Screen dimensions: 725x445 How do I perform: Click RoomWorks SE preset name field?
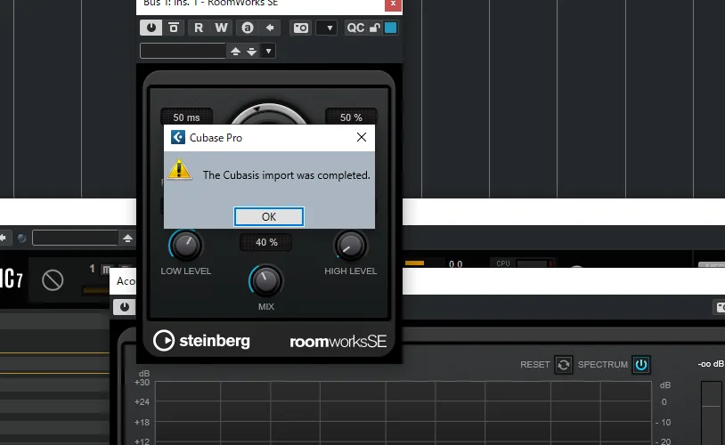pyautogui.click(x=183, y=51)
